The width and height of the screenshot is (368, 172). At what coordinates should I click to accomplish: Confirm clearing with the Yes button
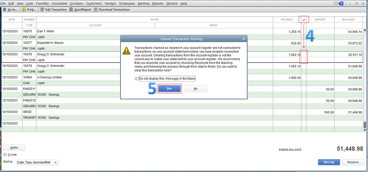pyautogui.click(x=169, y=89)
